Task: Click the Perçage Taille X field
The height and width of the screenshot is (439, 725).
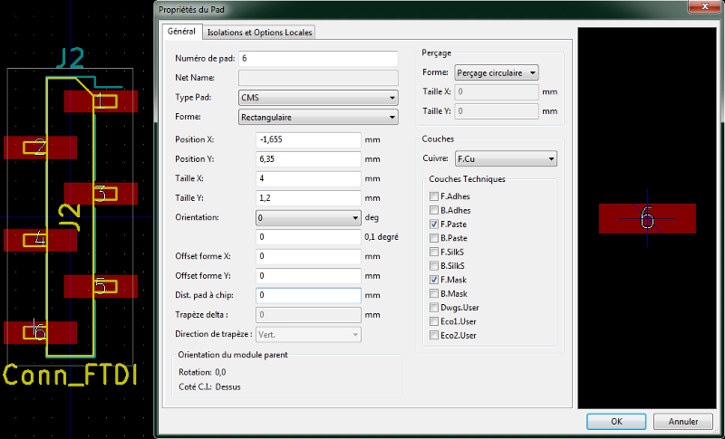Action: tap(497, 91)
